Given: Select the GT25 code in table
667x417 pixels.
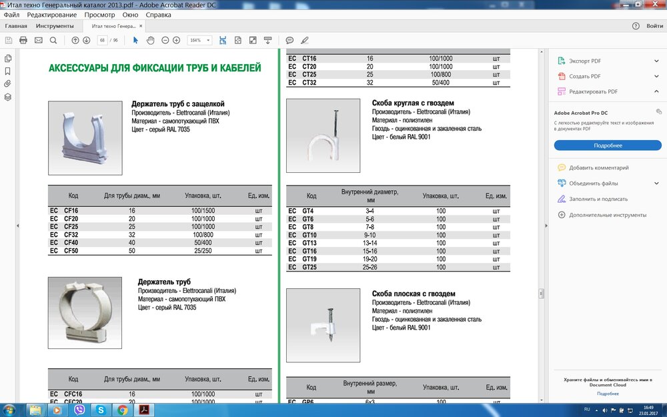Looking at the screenshot, I should click(309, 268).
